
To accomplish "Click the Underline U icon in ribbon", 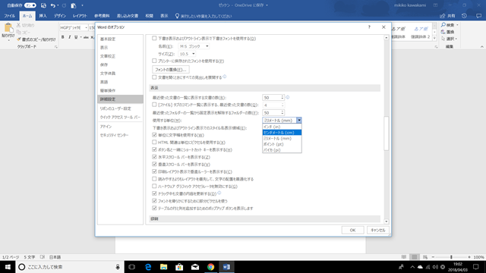I will [76, 37].
